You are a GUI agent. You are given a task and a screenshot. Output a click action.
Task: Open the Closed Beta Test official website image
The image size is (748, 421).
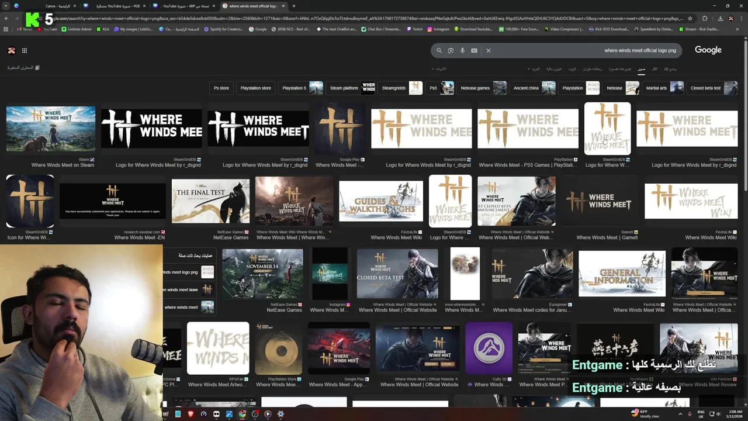(x=397, y=274)
